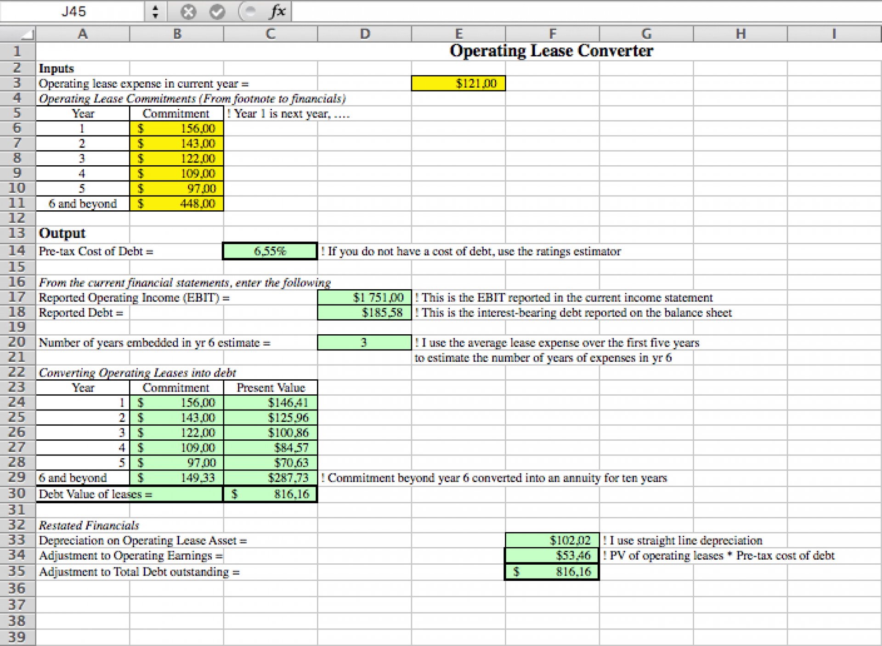Select present value cell $100,86
This screenshot has height=646, width=882.
pos(271,433)
